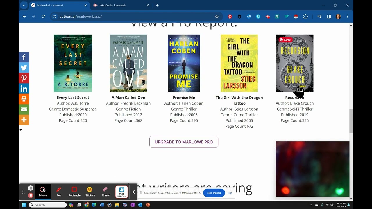Grab the Screencastify toolbar drag handle
Image resolution: width=372 pixels, height=209 pixels.
pos(24,192)
